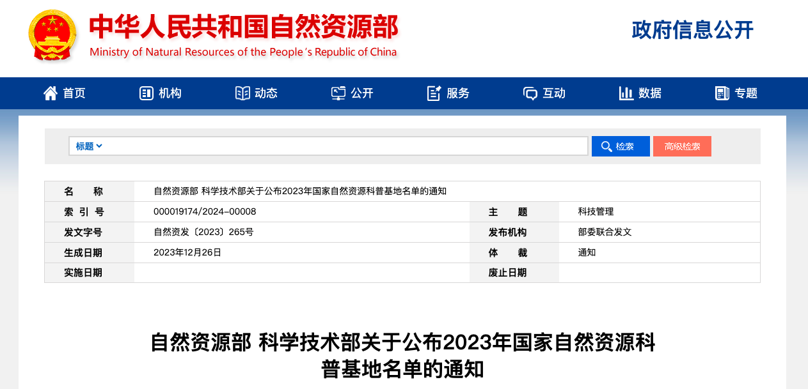Open the 首页 menu item
Image resolution: width=808 pixels, height=389 pixels.
(74, 93)
